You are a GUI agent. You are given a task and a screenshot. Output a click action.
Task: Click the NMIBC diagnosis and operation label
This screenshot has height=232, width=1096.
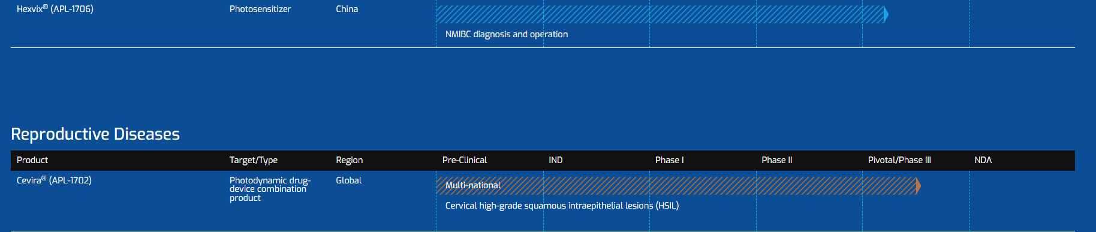click(x=507, y=34)
